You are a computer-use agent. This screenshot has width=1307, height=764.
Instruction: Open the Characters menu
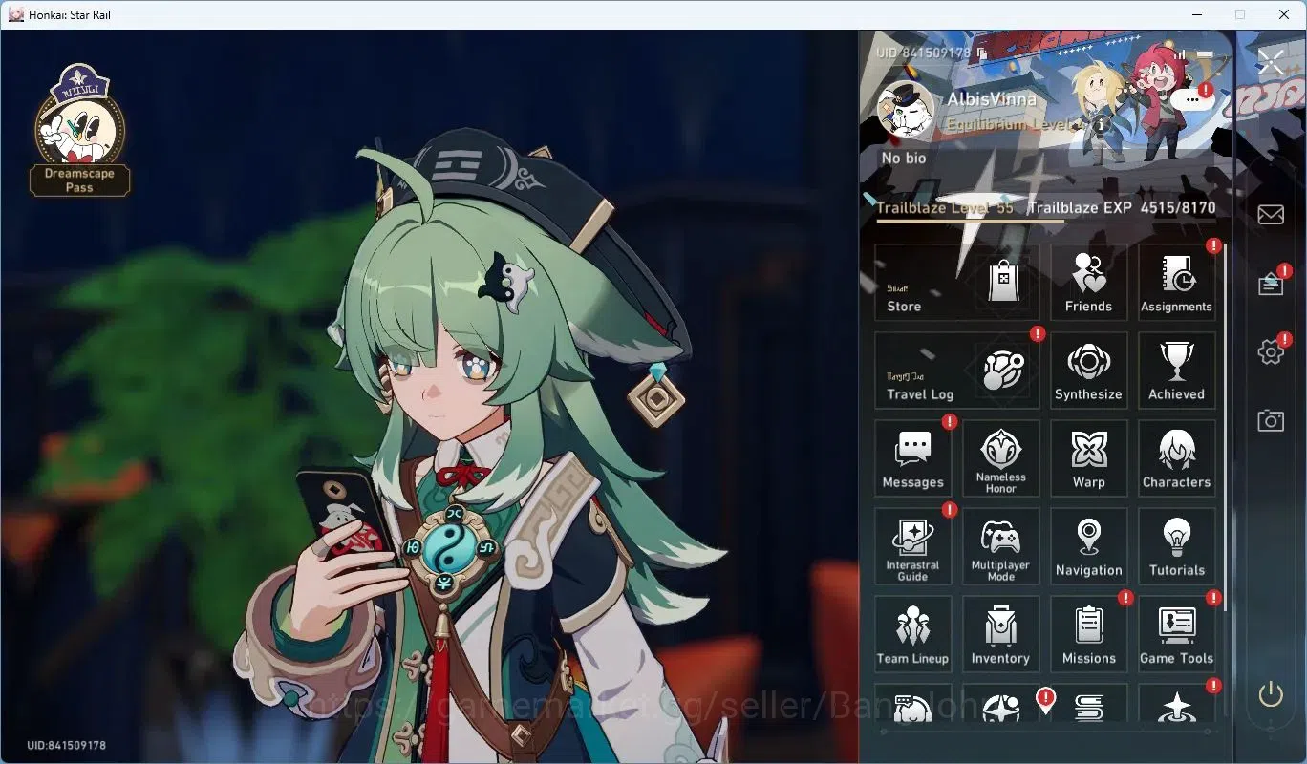point(1176,458)
